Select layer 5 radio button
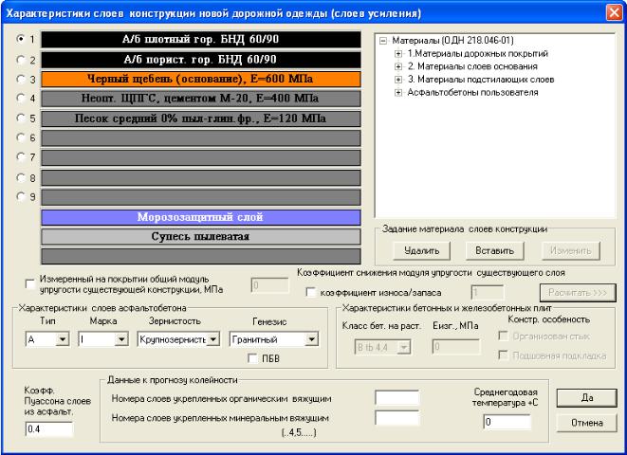627x455 pixels. click(x=20, y=118)
